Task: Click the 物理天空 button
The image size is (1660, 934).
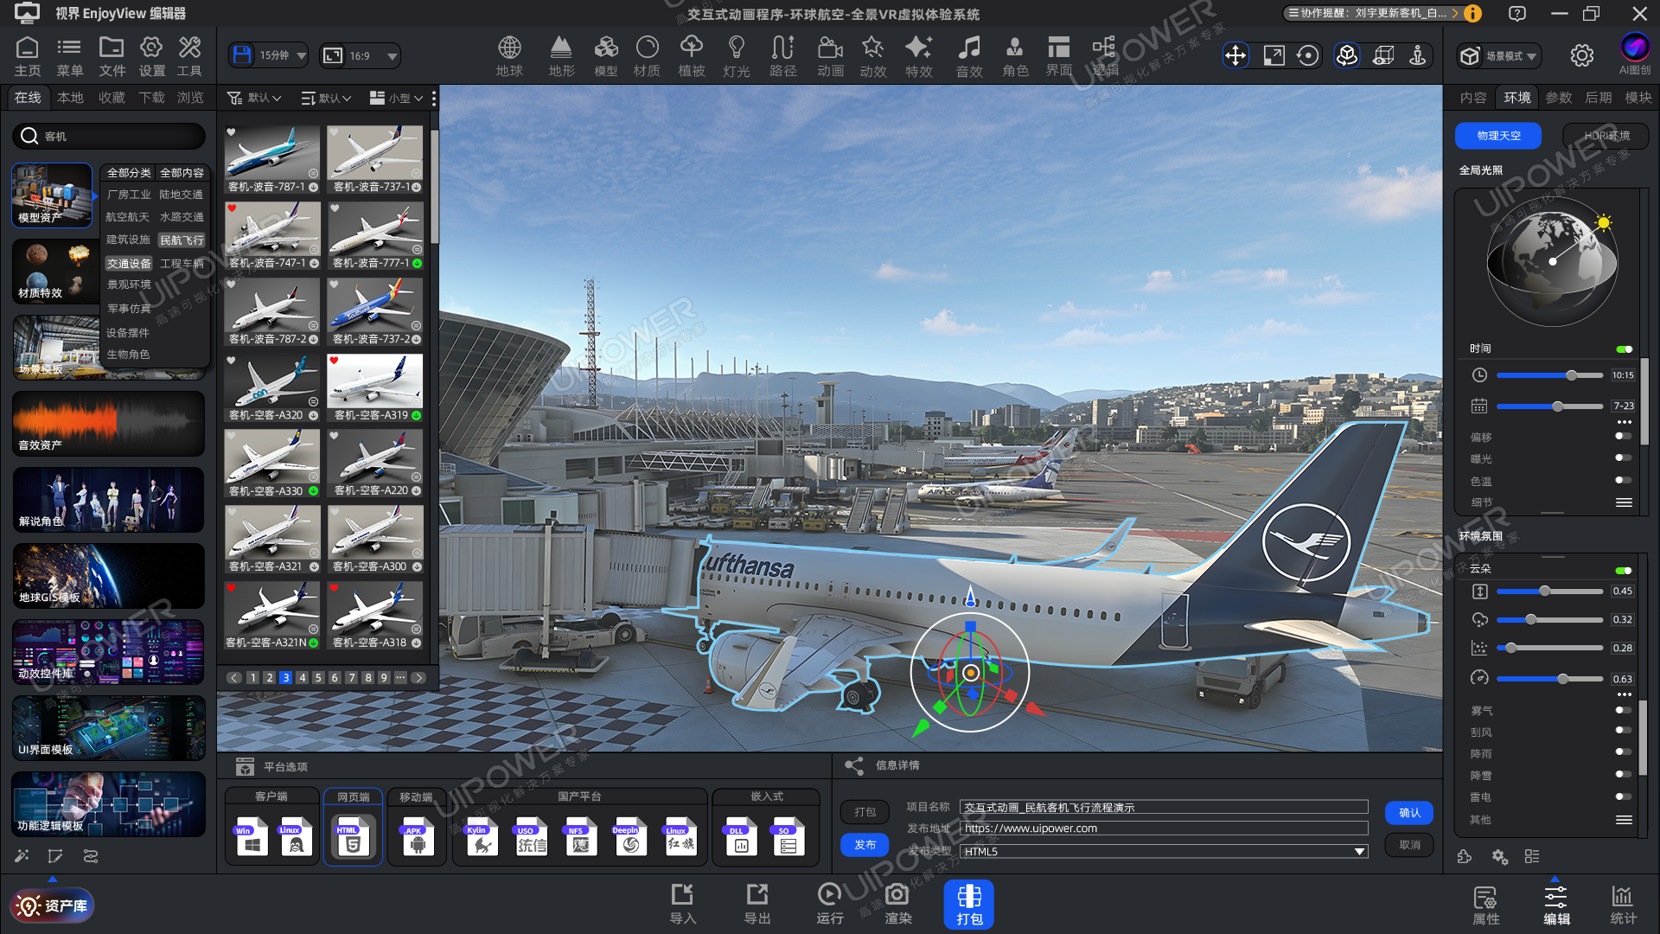Action: tap(1498, 136)
